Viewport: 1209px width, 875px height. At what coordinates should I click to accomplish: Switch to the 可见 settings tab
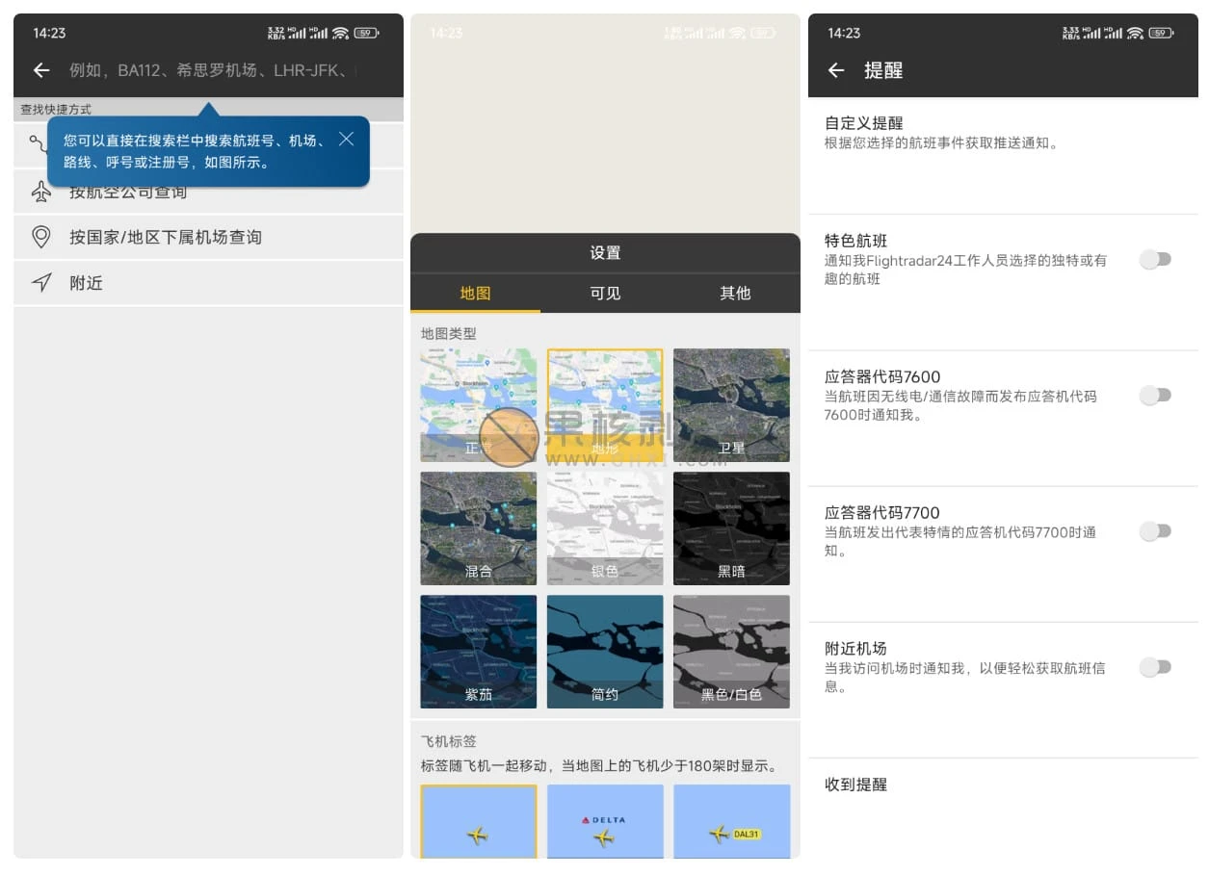[605, 294]
